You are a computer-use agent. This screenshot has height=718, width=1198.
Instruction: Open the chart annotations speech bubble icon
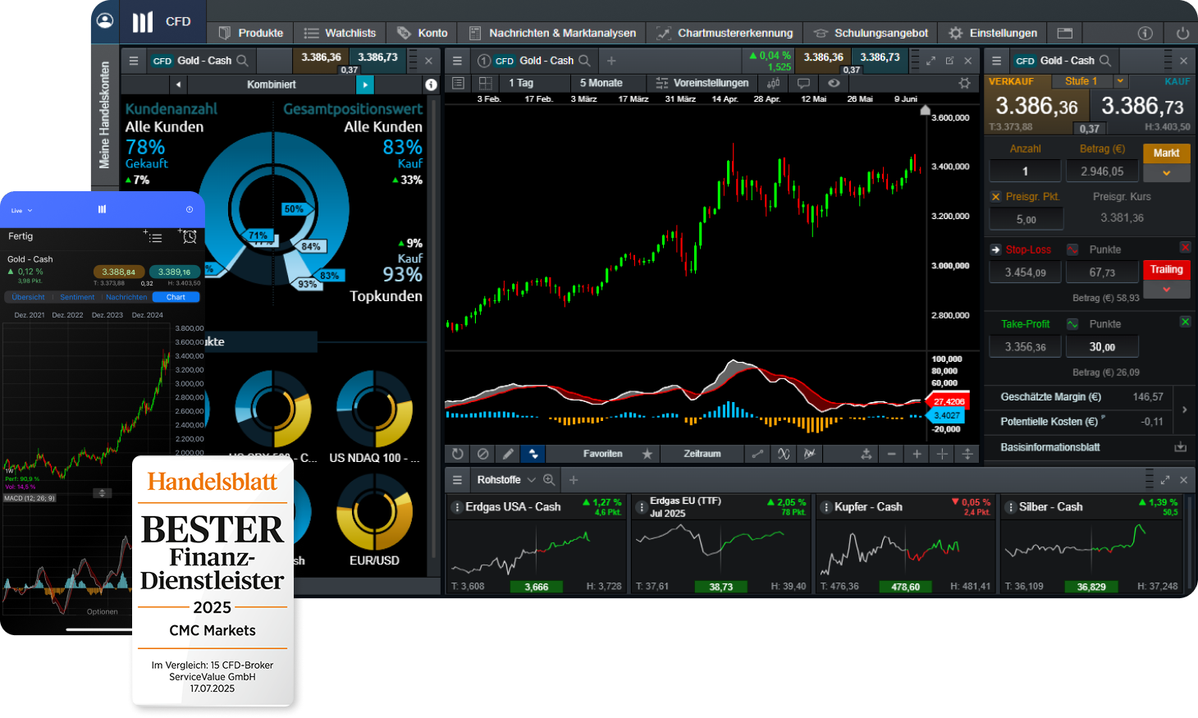click(x=805, y=84)
